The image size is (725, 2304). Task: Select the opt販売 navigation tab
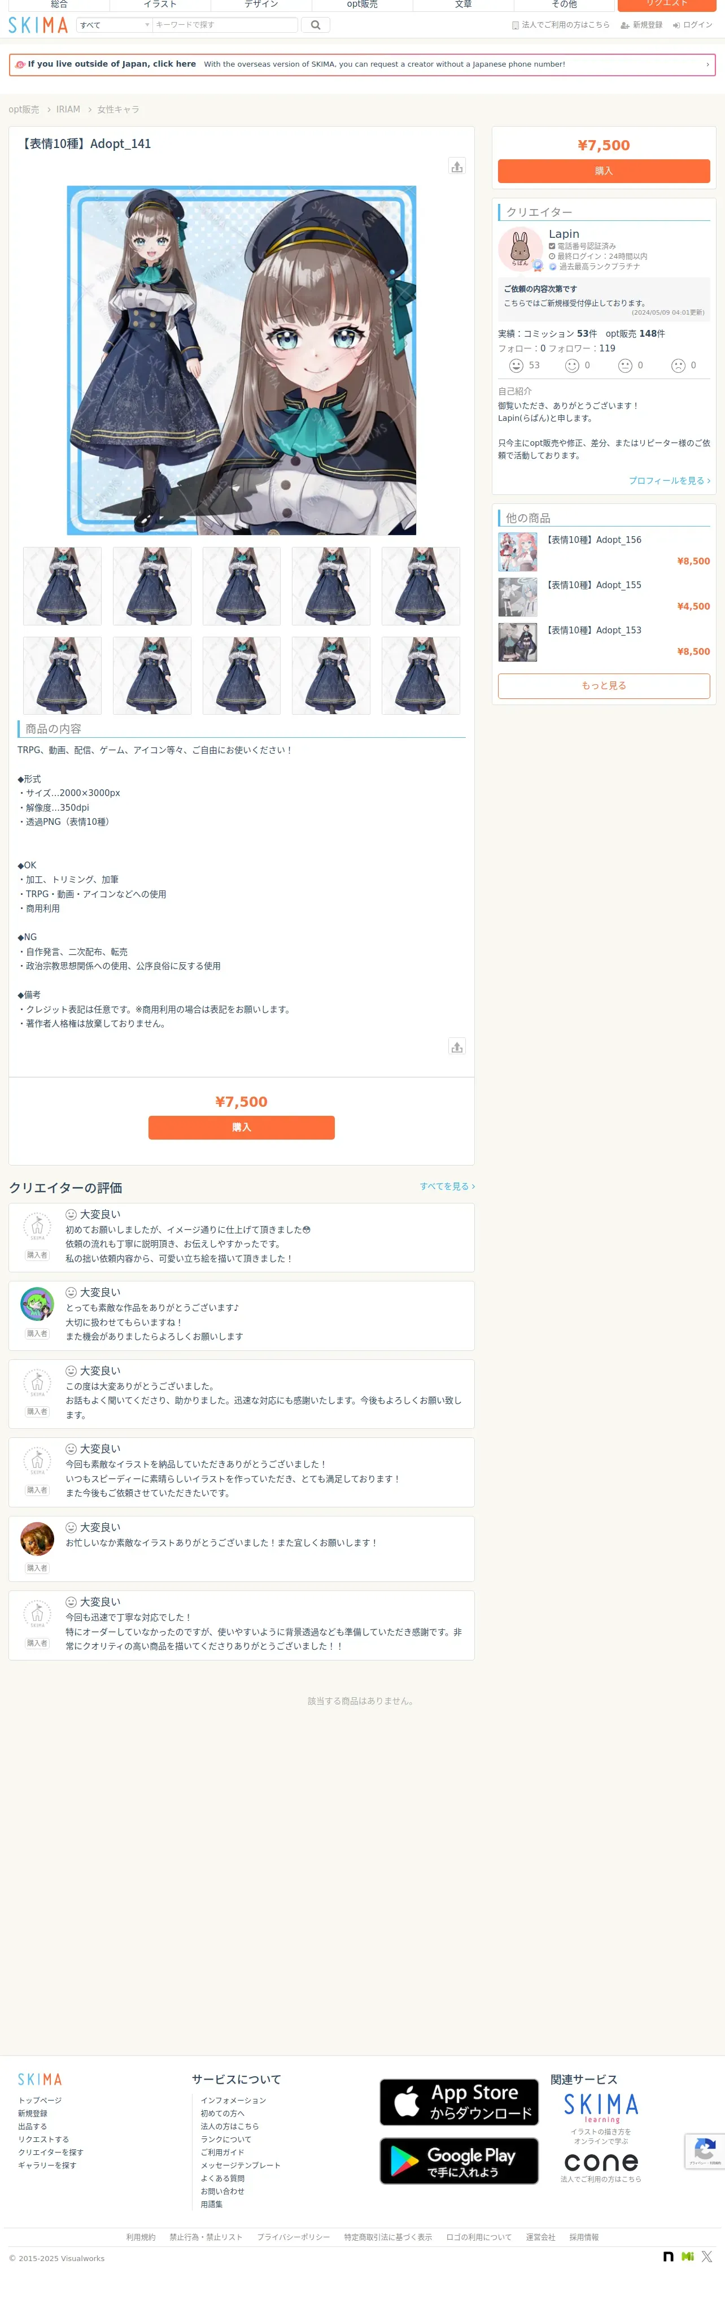(x=362, y=5)
